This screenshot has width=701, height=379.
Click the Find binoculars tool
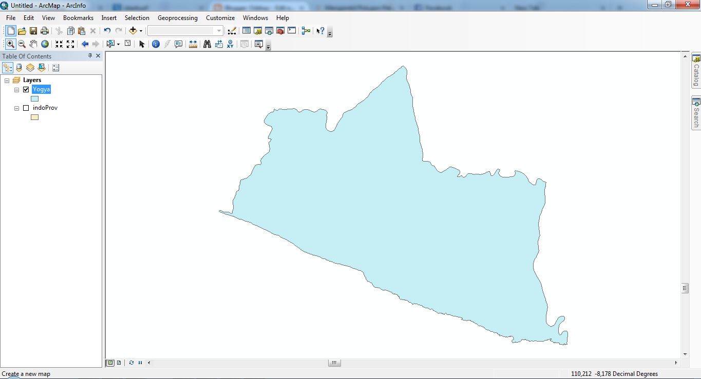(x=207, y=44)
